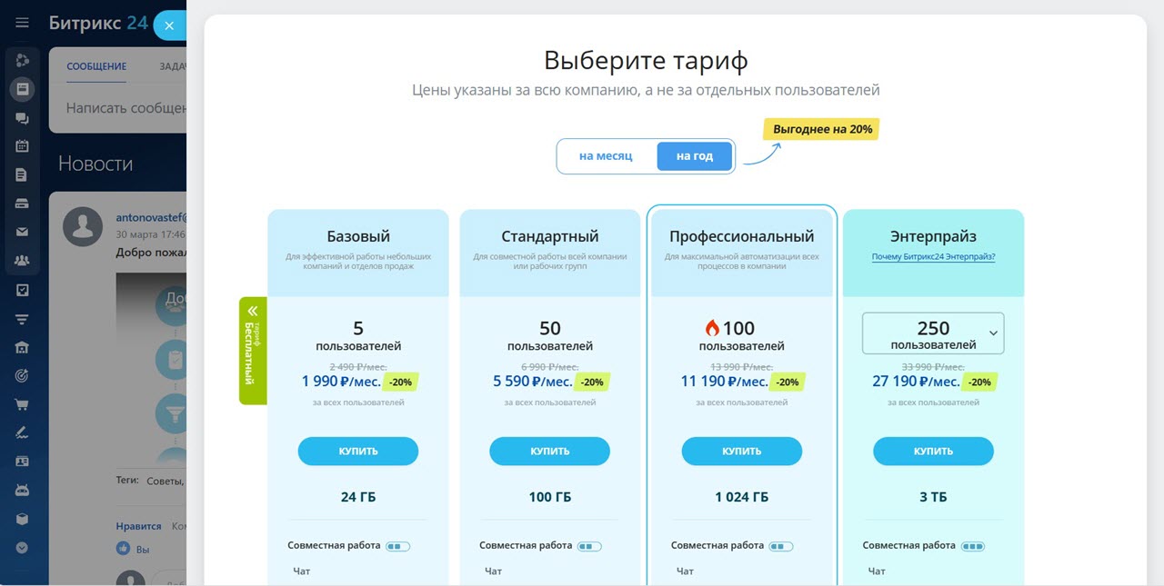Expand more items at the sidebar bottom
The image size is (1164, 586).
[x=22, y=548]
